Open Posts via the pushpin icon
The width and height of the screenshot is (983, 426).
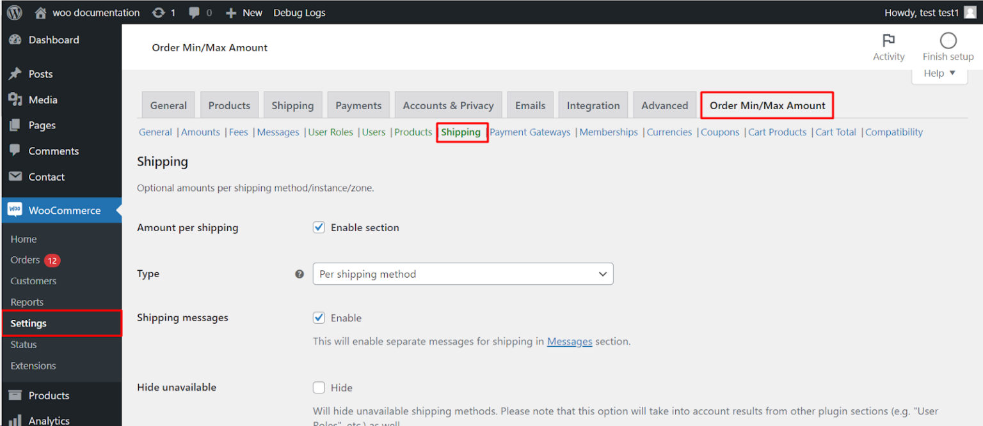click(x=15, y=73)
